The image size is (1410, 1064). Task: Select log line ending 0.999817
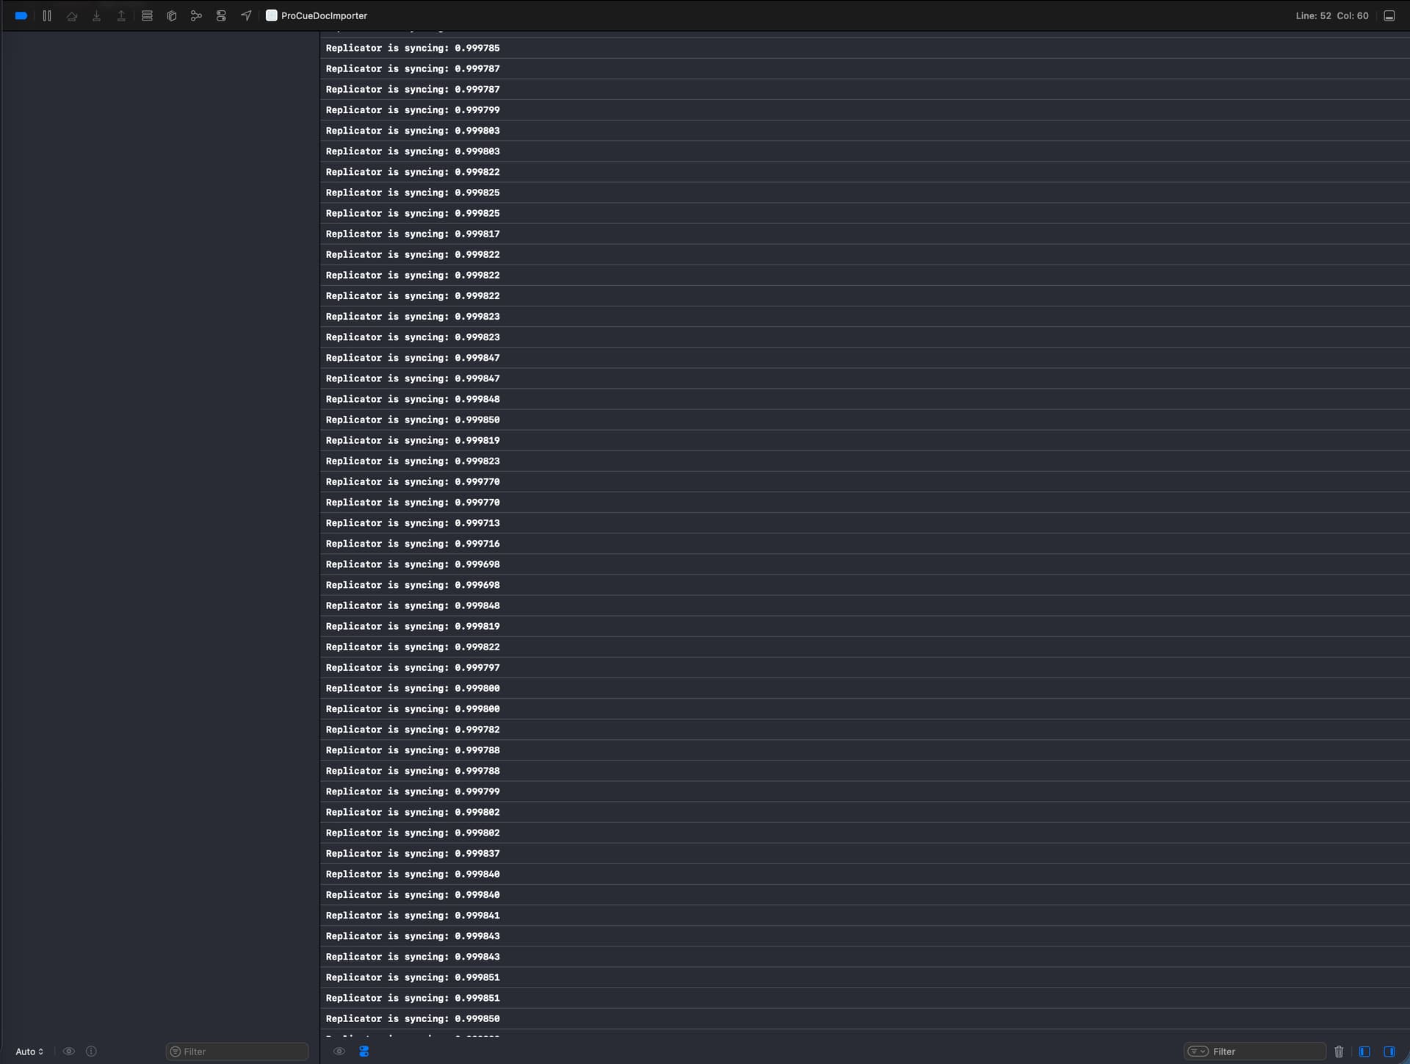point(864,234)
